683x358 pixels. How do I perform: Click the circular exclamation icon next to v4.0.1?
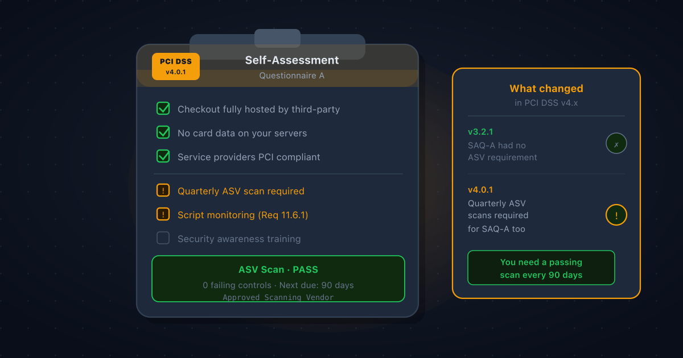coord(616,215)
